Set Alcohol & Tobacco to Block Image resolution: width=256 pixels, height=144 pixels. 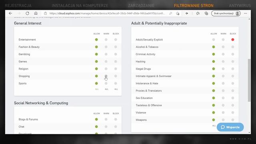[233, 47]
